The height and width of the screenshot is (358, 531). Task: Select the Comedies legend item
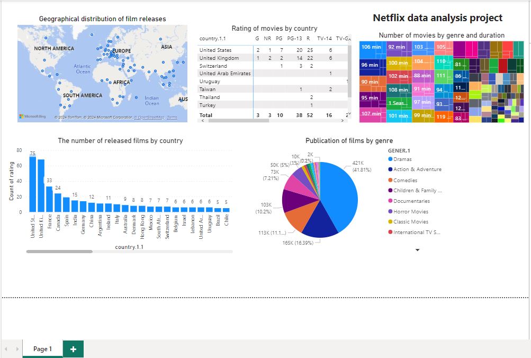coord(403,181)
